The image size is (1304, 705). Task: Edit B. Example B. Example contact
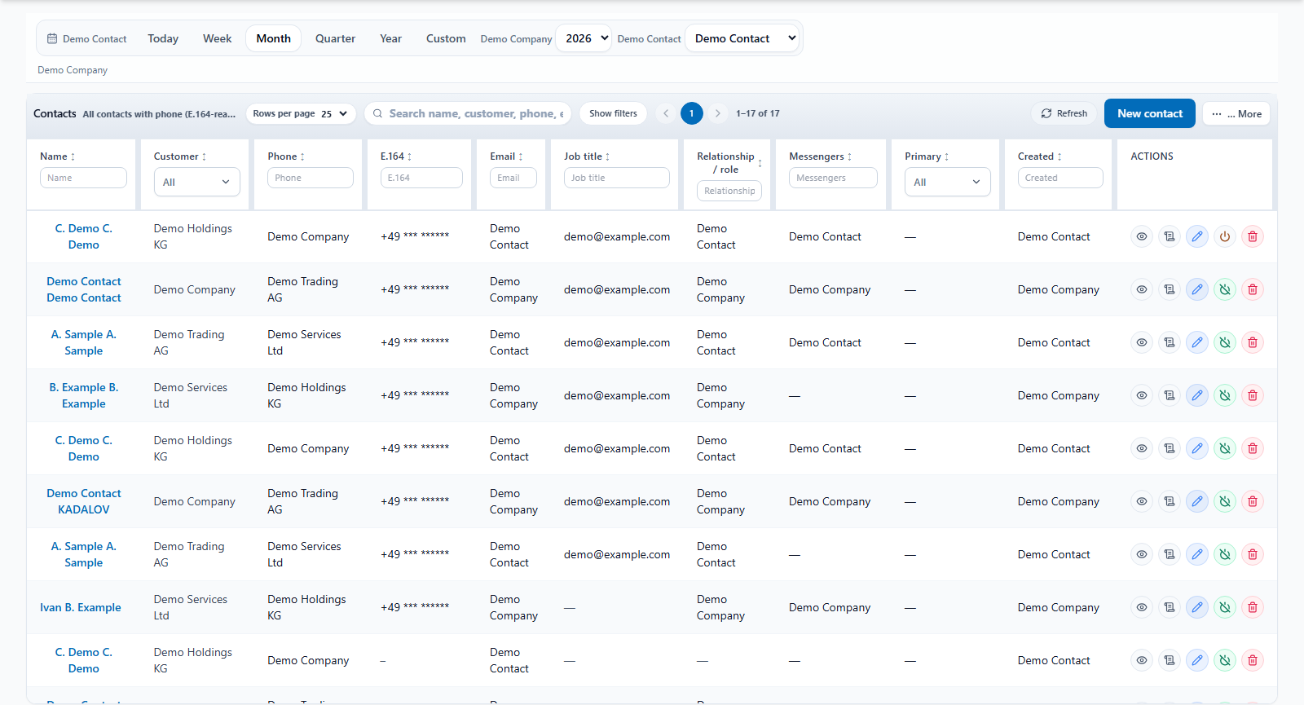click(1197, 395)
